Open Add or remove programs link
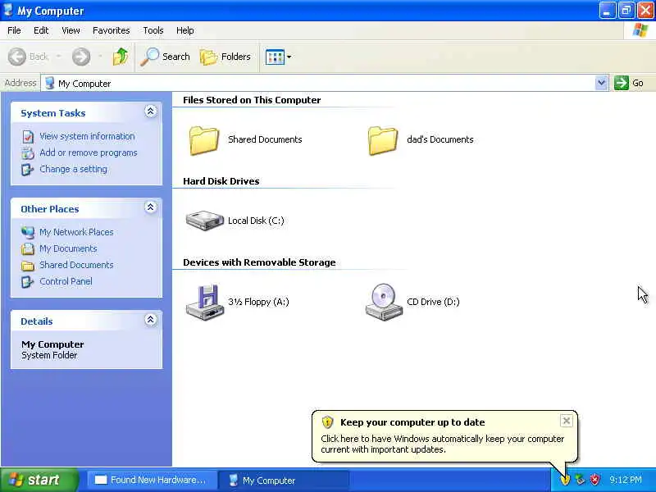The height and width of the screenshot is (492, 656). click(89, 153)
